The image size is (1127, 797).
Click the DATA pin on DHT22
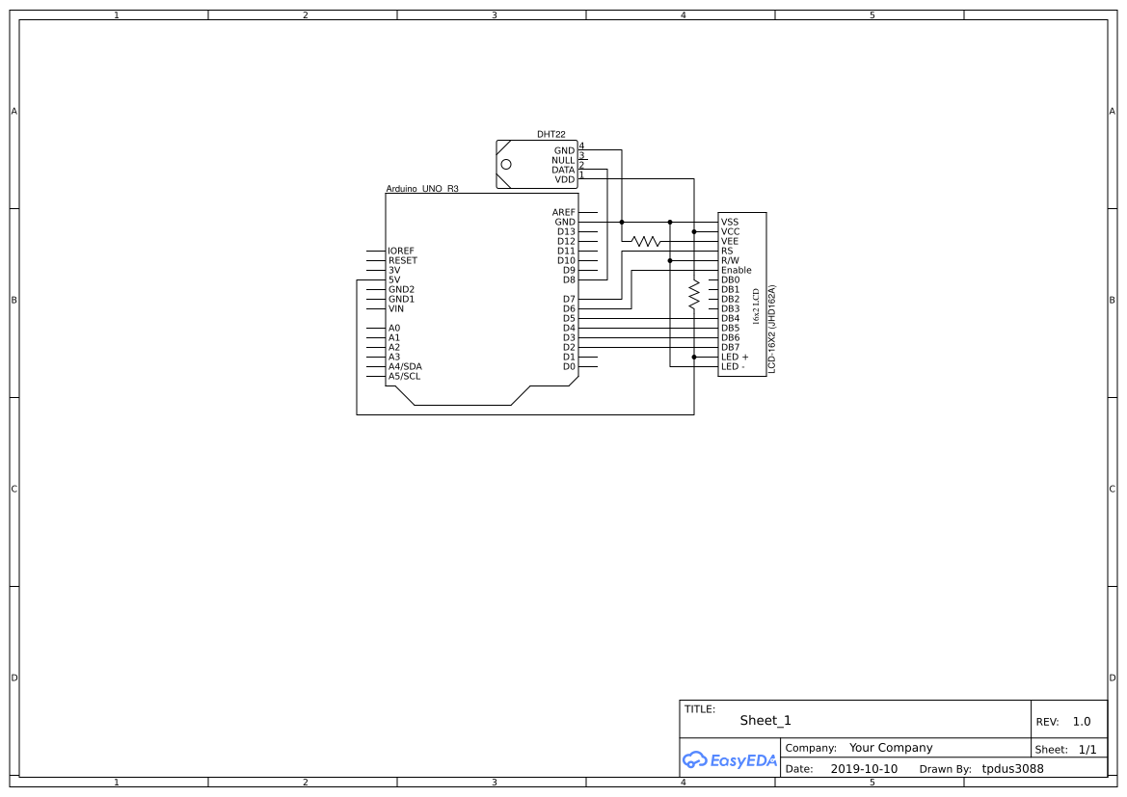(x=563, y=171)
